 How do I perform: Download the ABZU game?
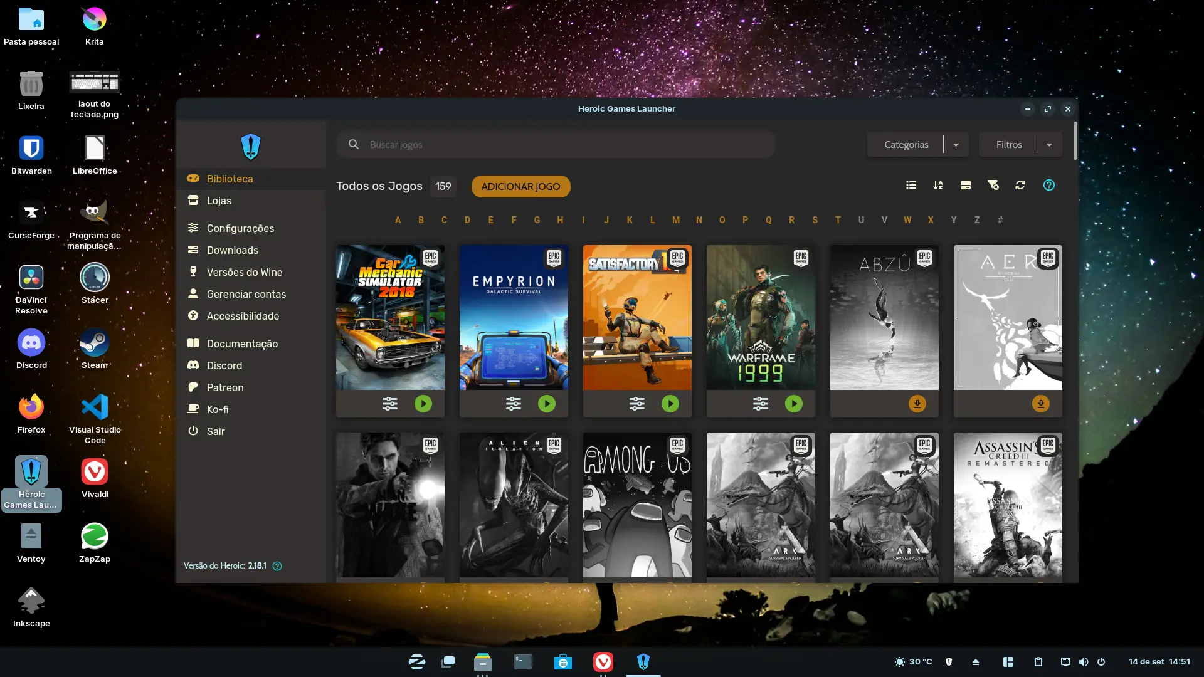917,404
